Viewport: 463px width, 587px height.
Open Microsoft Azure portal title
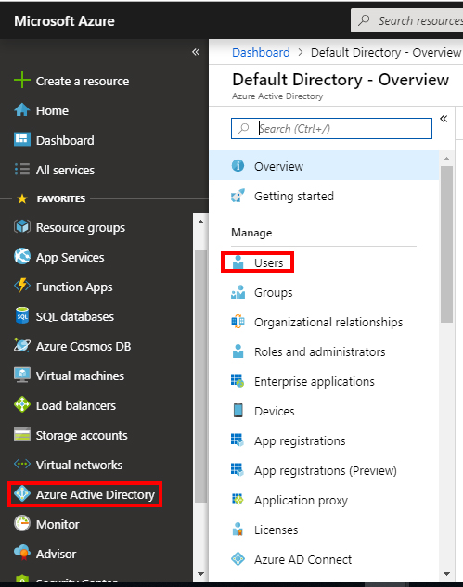click(64, 21)
